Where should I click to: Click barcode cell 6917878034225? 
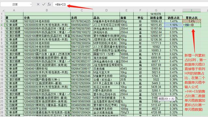pos(82,21)
